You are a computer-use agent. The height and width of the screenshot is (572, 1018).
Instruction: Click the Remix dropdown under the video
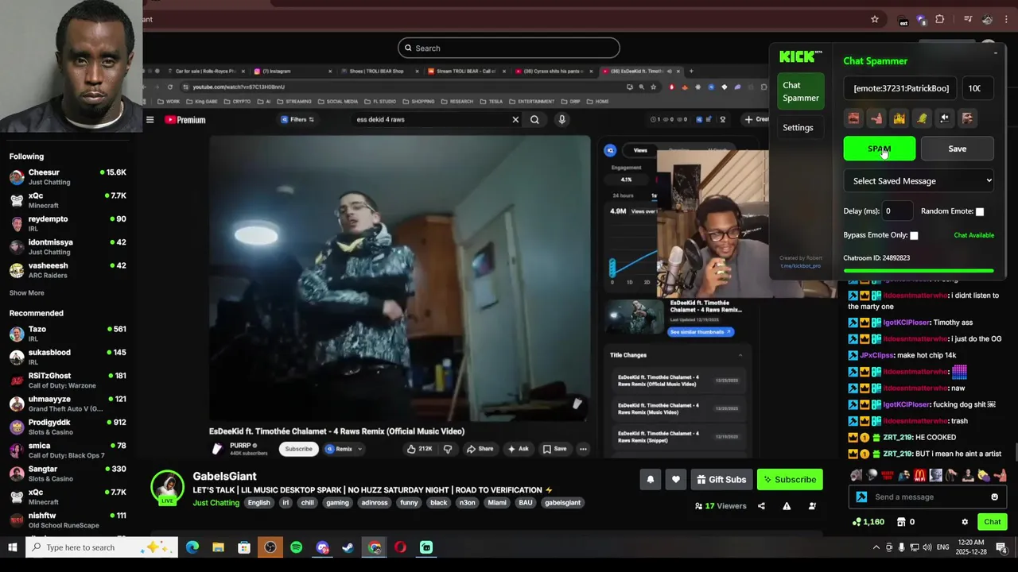(344, 449)
